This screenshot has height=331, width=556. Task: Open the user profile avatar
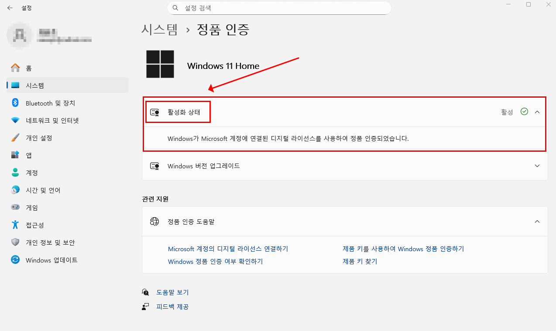coord(20,36)
